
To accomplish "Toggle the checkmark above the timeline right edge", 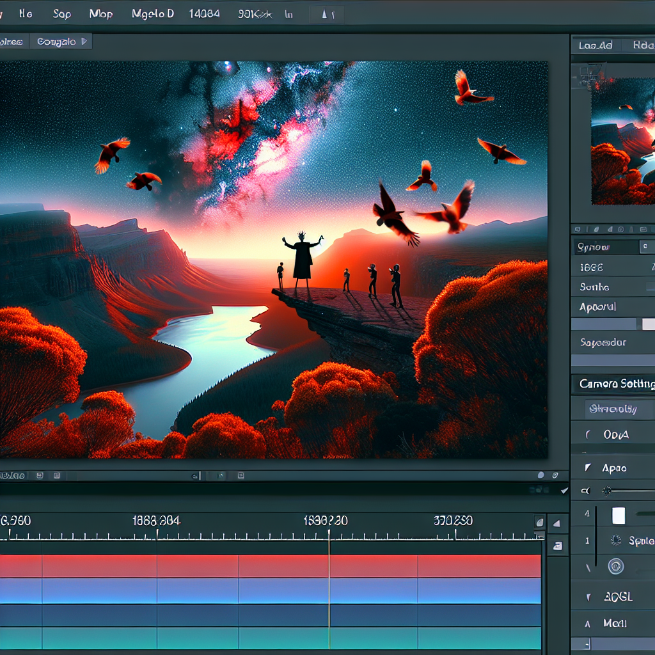I will tap(564, 491).
